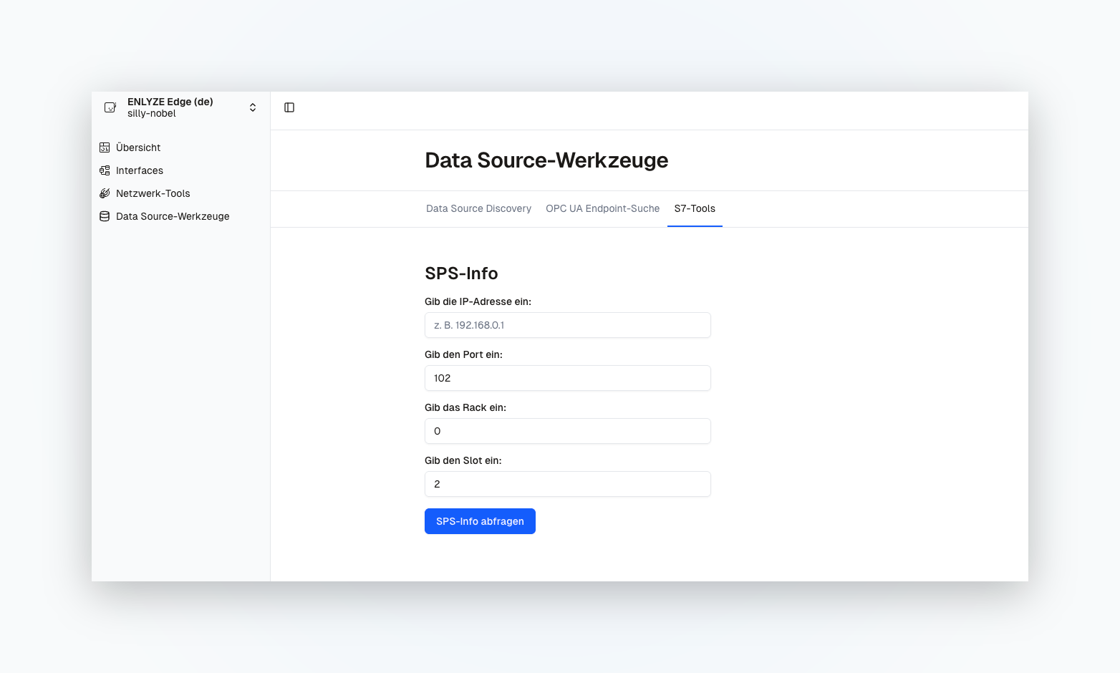This screenshot has height=673, width=1120.
Task: Expand the silly-nobel device switcher chevron
Action: coord(253,107)
